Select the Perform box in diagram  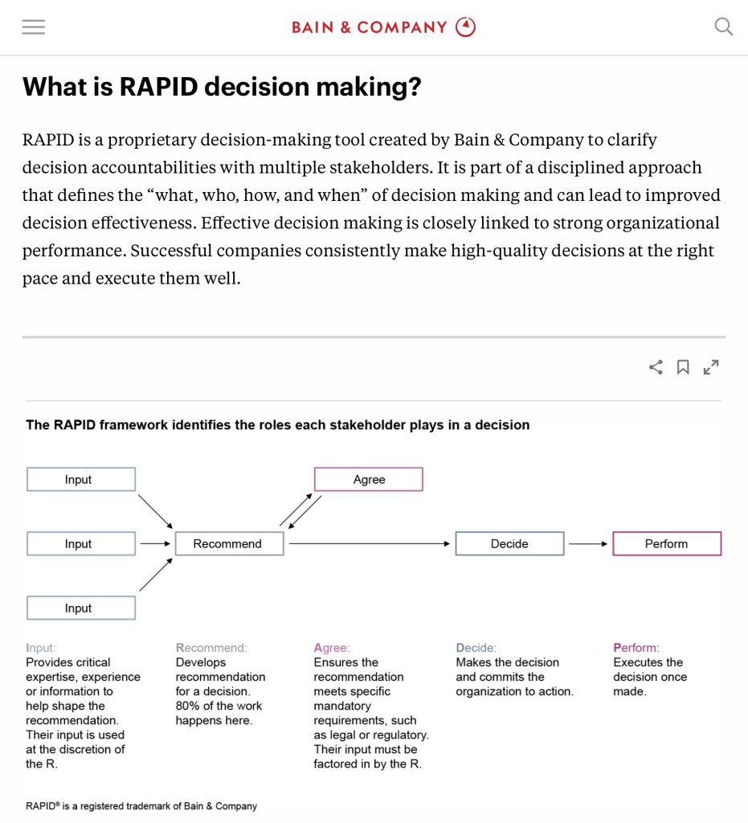667,544
